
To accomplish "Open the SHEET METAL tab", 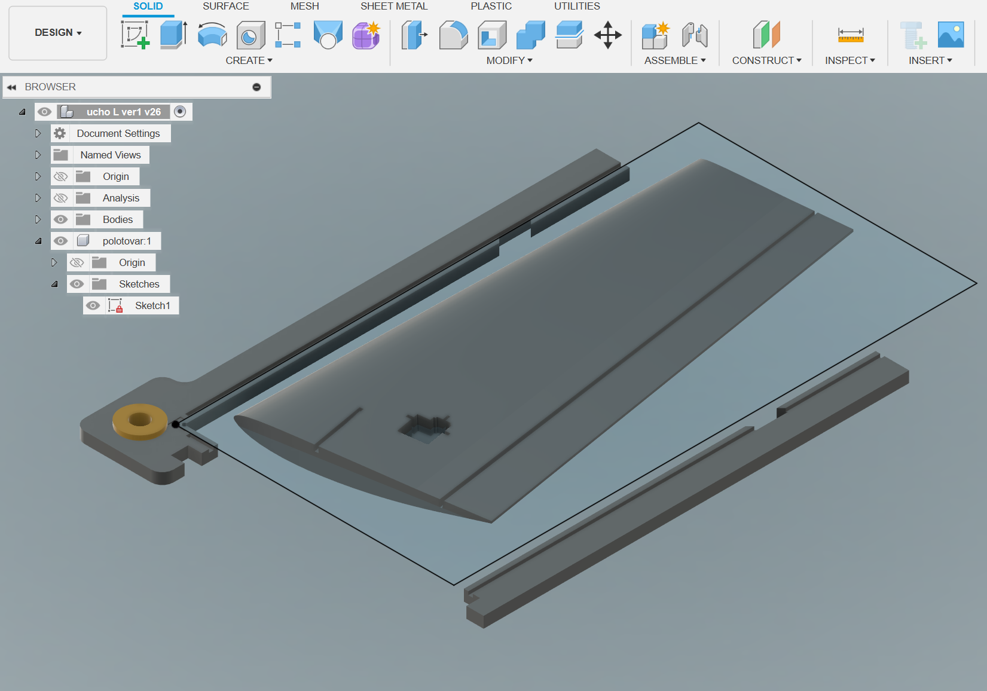I will [x=393, y=7].
